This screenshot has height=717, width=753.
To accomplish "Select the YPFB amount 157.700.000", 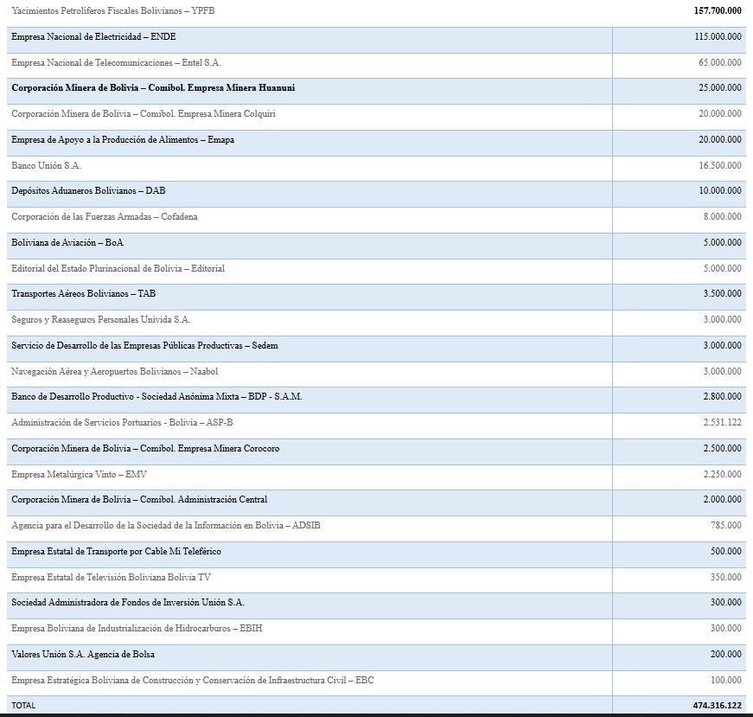I will click(x=717, y=10).
